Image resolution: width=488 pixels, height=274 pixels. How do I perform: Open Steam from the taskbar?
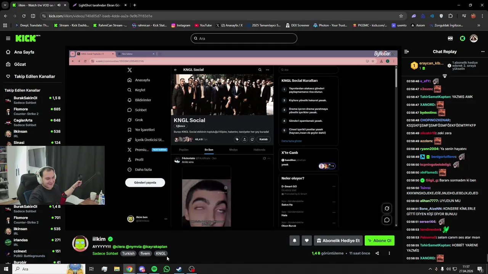click(x=179, y=269)
